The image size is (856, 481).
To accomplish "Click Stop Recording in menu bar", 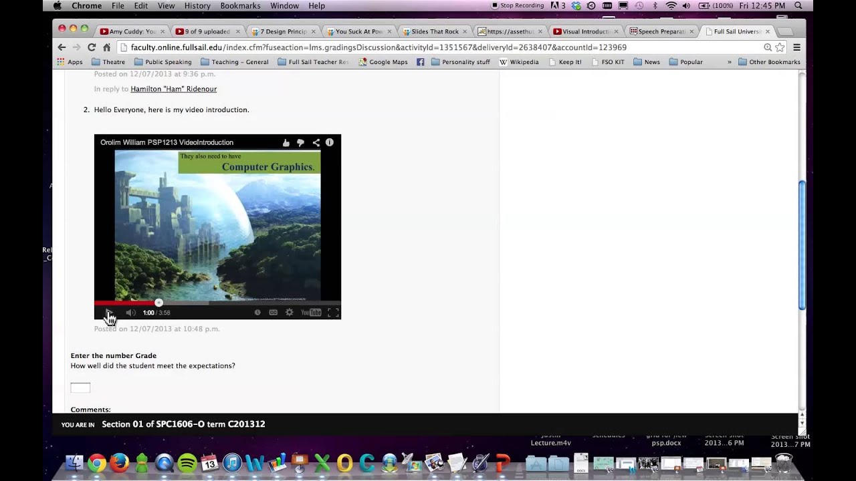I will 518,5.
